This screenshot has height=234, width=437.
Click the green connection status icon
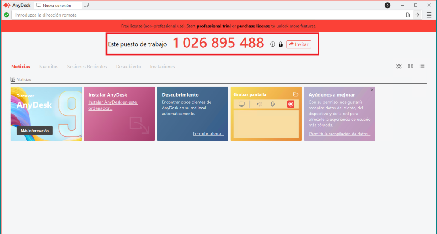(6, 15)
